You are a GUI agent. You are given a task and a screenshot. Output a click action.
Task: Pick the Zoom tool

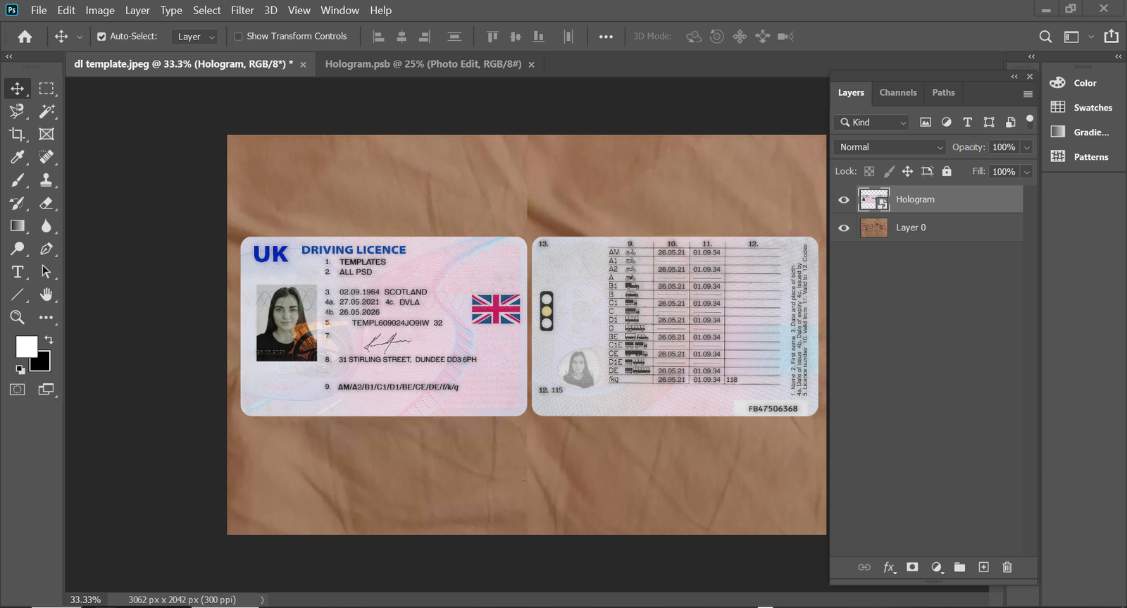click(17, 318)
